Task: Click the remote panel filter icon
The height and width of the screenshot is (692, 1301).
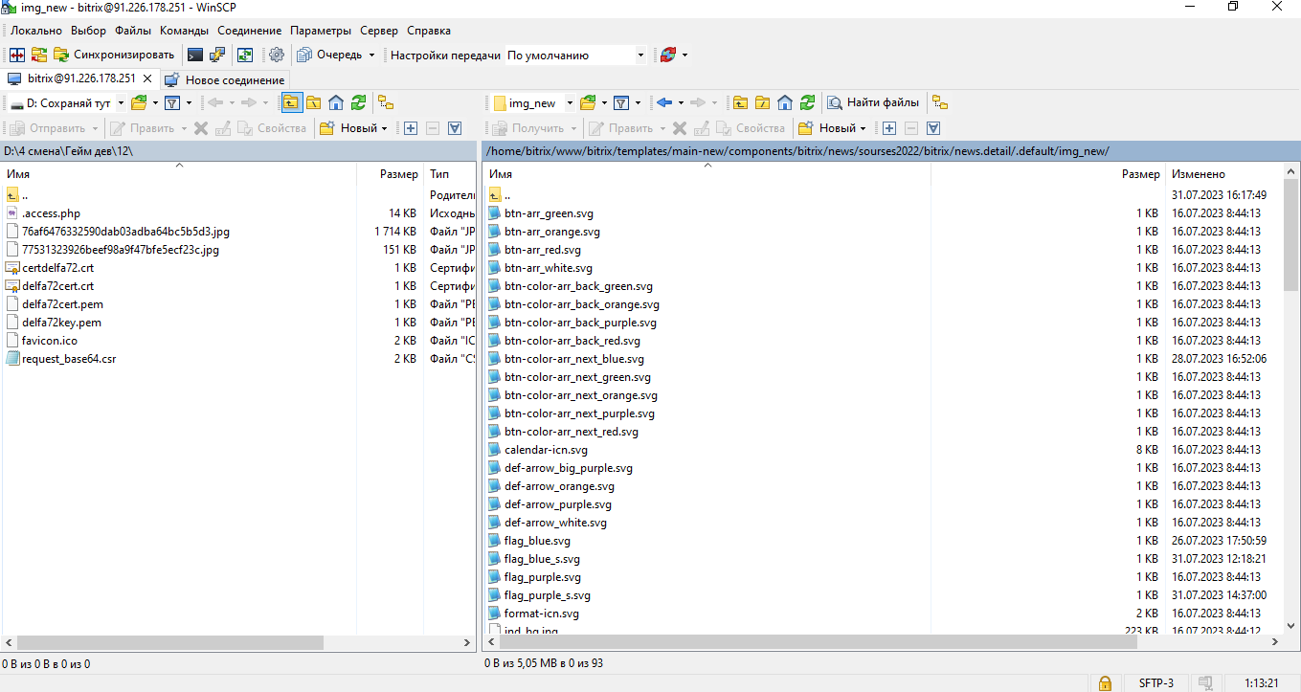Action: click(x=621, y=102)
